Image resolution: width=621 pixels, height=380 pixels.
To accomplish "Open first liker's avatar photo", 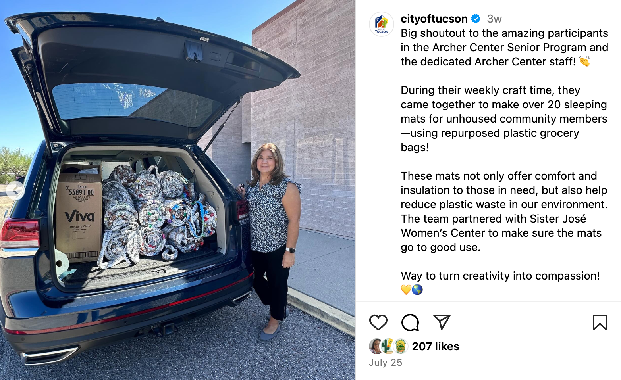I will [375, 346].
